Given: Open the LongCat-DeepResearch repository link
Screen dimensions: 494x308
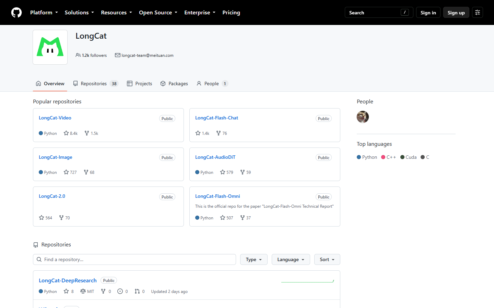Looking at the screenshot, I should tap(68, 280).
